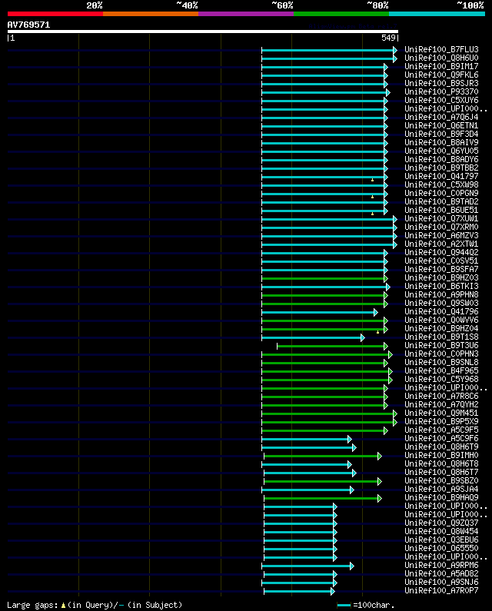Click the AV769571 query name label
Image resolution: width=492 pixels, height=611 pixels.
[x=29, y=25]
